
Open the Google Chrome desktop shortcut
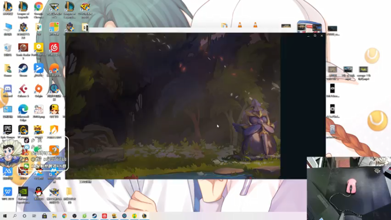coord(39,7)
